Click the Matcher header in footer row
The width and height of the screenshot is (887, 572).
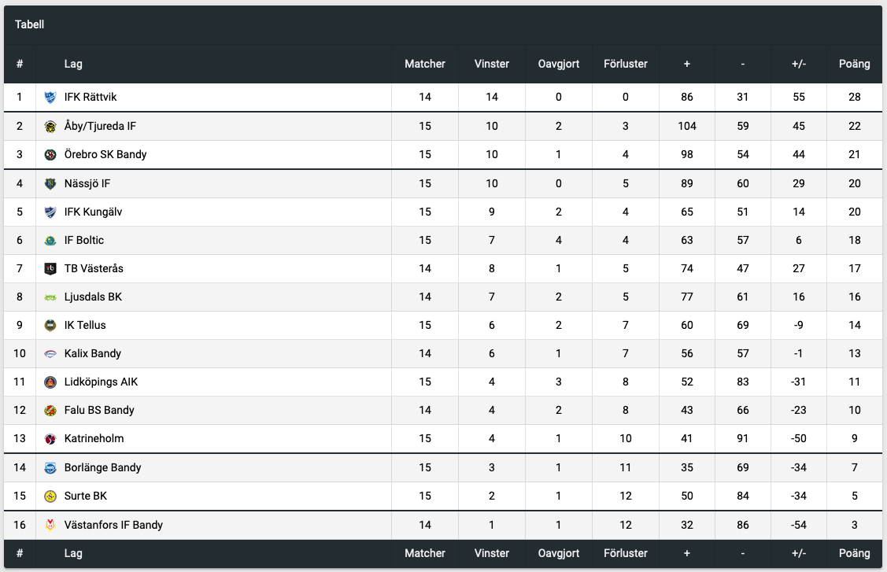click(x=425, y=553)
